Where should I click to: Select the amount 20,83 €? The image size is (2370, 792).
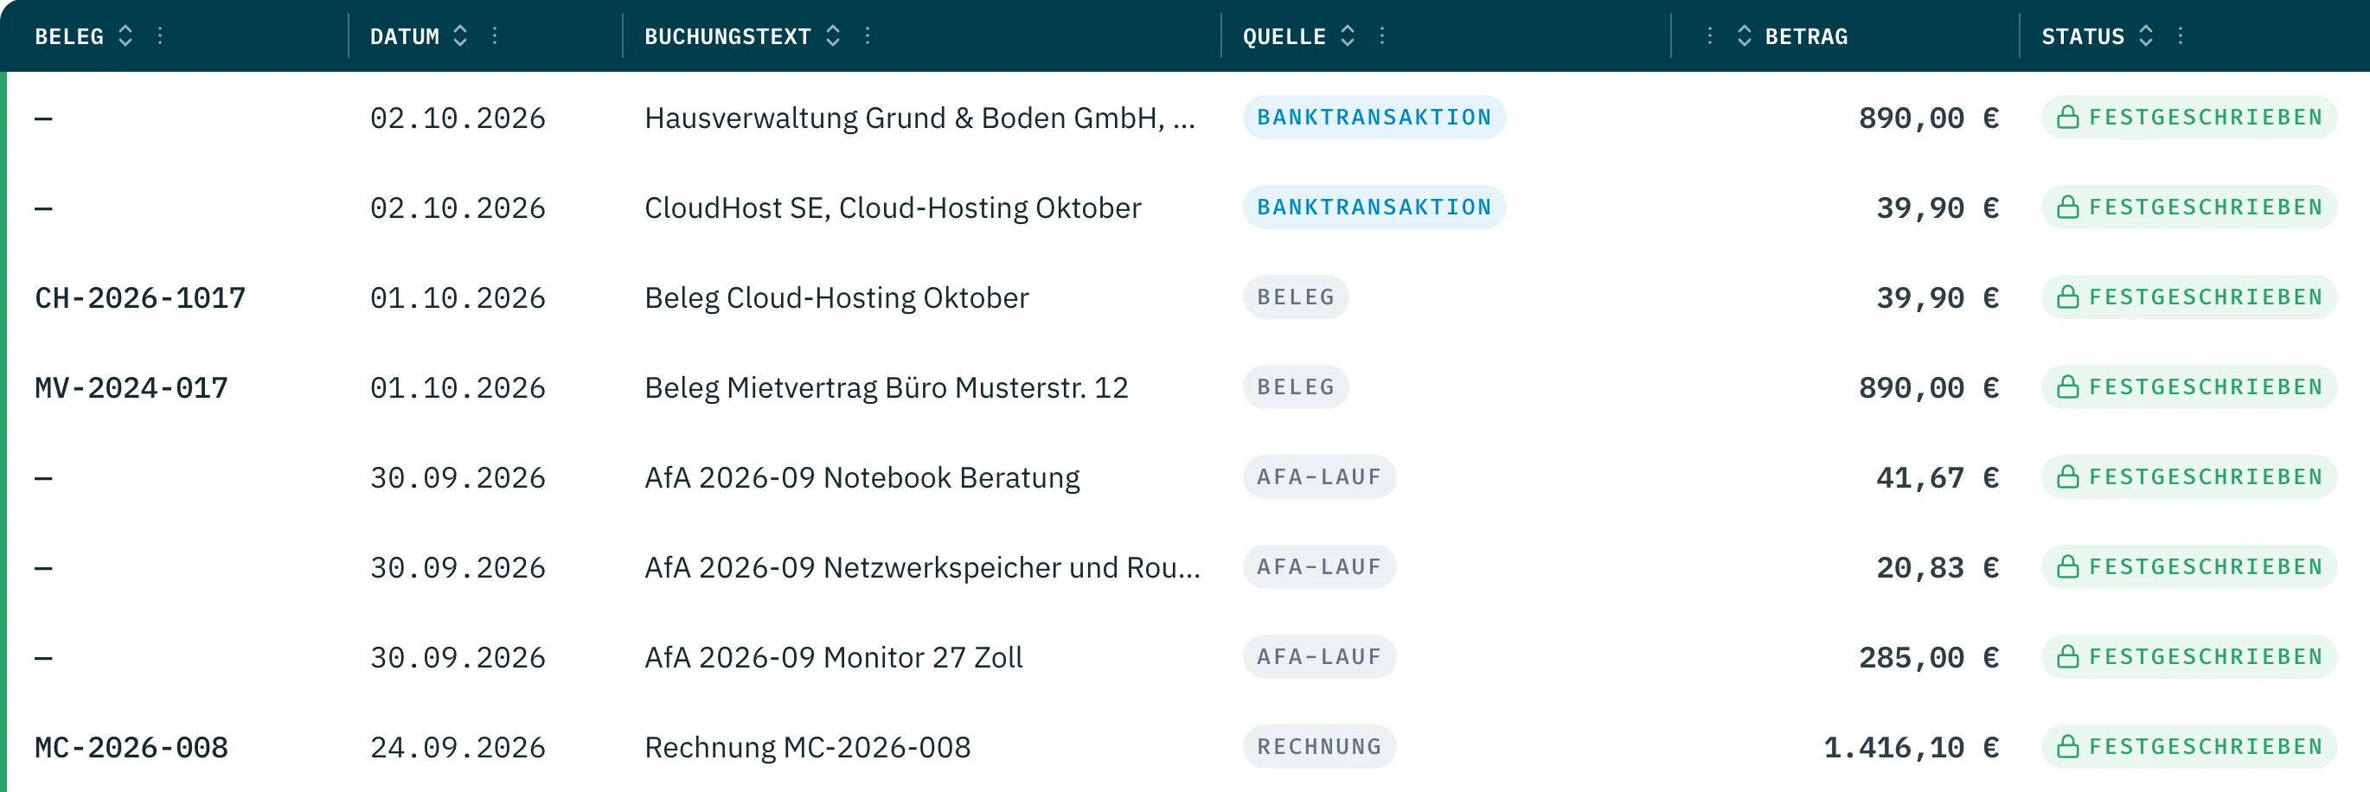(1938, 567)
